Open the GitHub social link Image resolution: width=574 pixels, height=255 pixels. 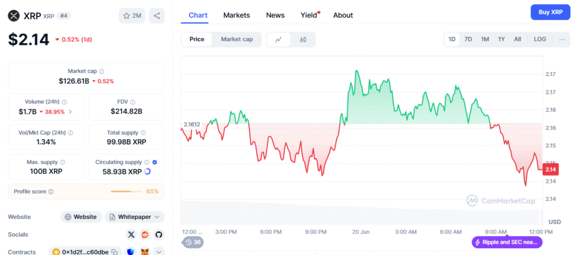(x=159, y=234)
